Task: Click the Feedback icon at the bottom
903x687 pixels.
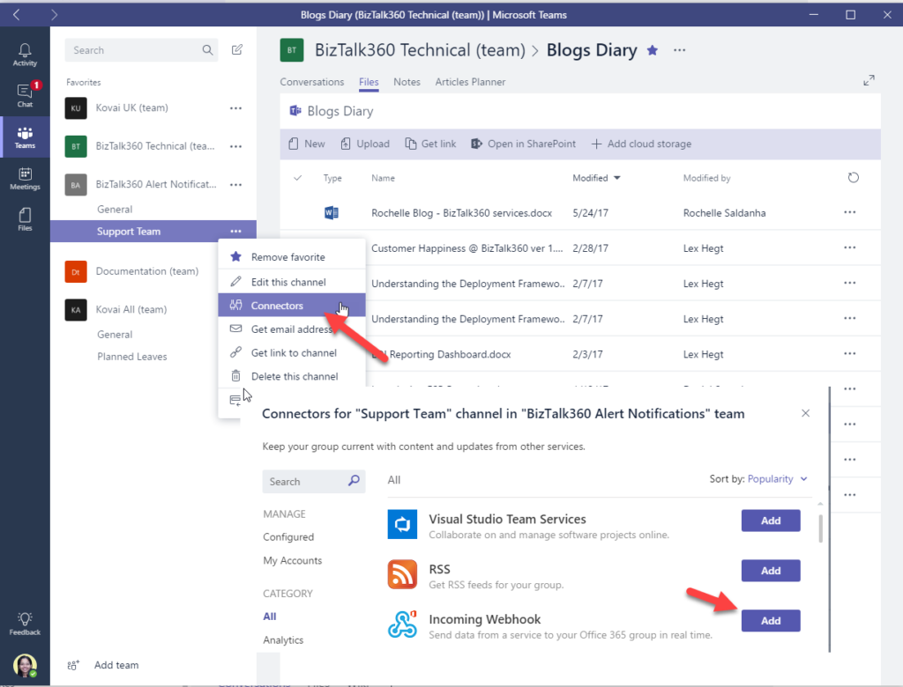Action: [x=25, y=620]
